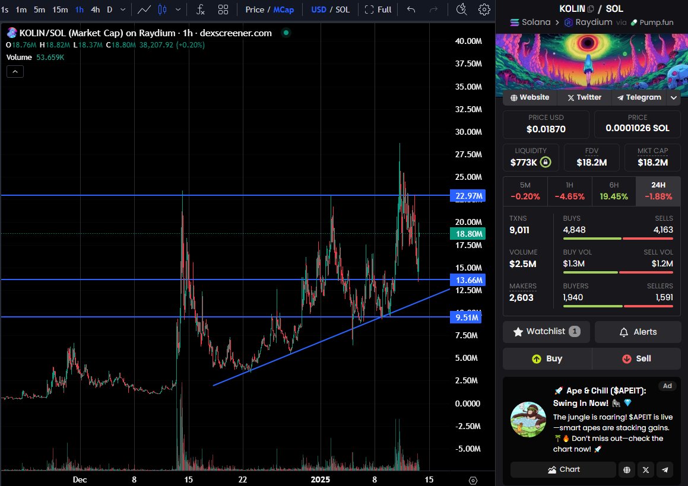Open the multi-chart layout grid icon
688x486 pixels.
click(223, 9)
